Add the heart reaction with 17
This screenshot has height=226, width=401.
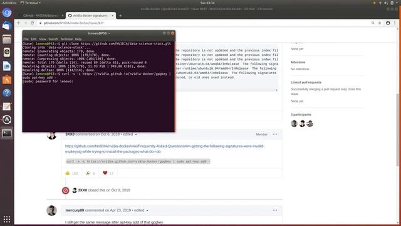click(108, 173)
